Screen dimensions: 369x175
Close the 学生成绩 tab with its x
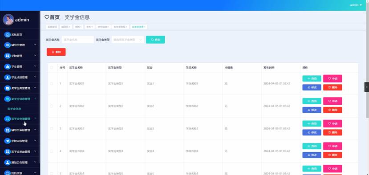click(108, 27)
